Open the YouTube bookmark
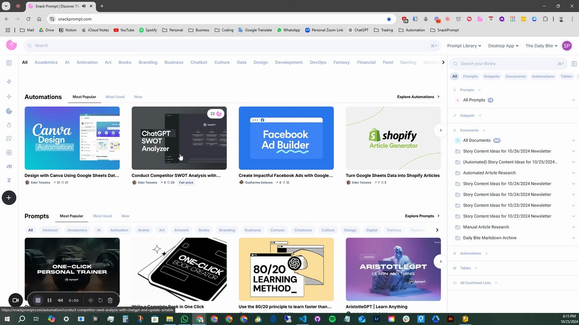Image resolution: width=579 pixels, height=325 pixels. click(123, 30)
